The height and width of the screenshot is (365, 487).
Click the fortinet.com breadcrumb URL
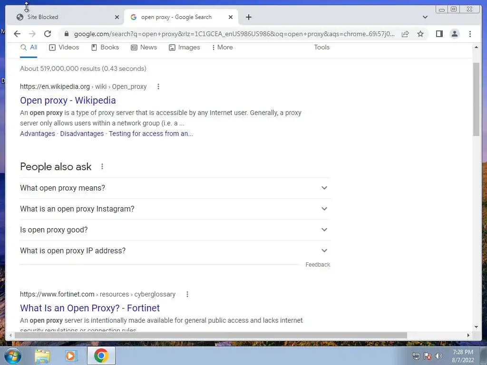point(97,294)
